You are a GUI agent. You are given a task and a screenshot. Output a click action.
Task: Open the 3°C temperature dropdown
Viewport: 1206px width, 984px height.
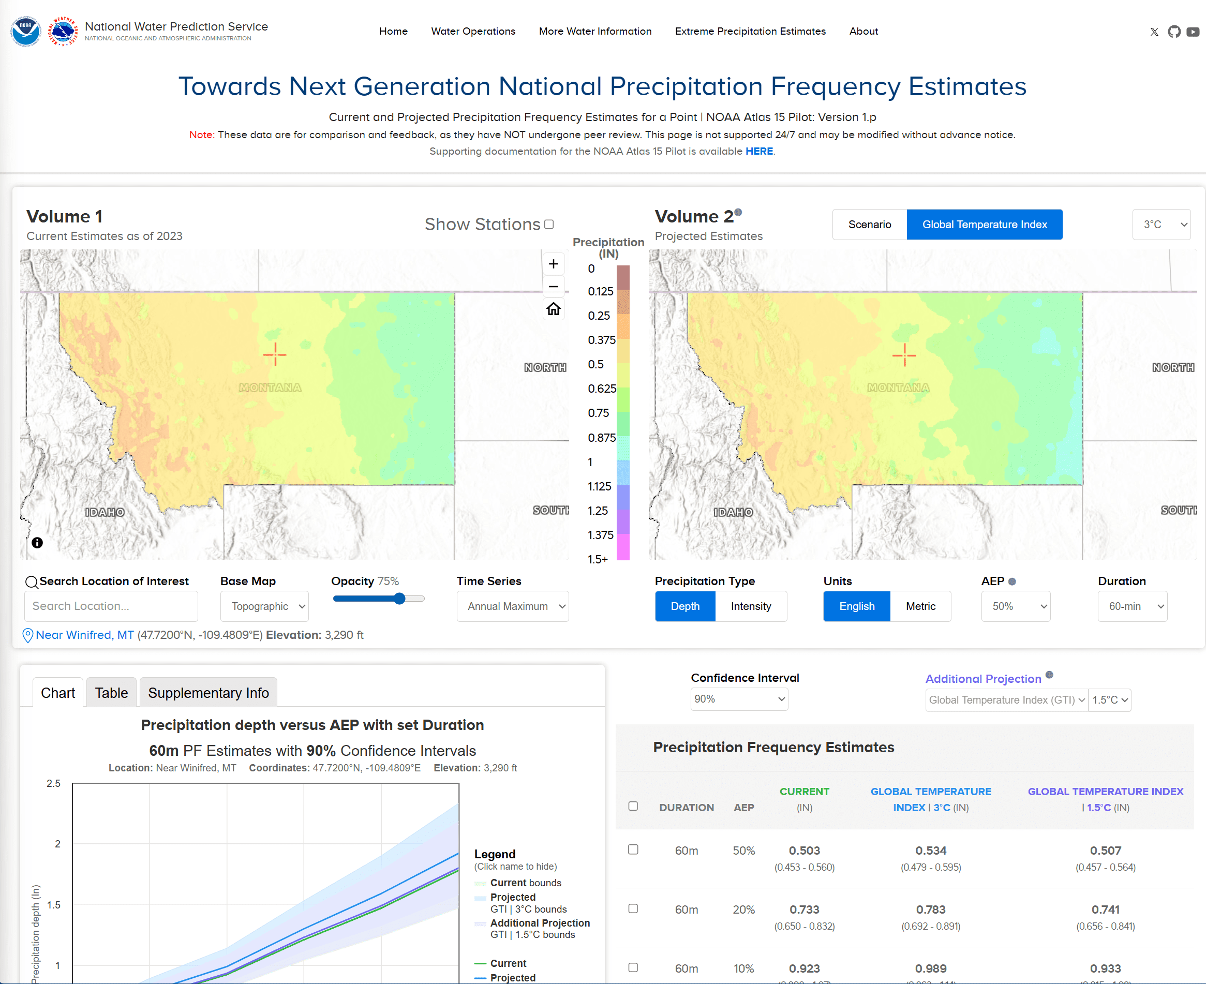click(1161, 225)
